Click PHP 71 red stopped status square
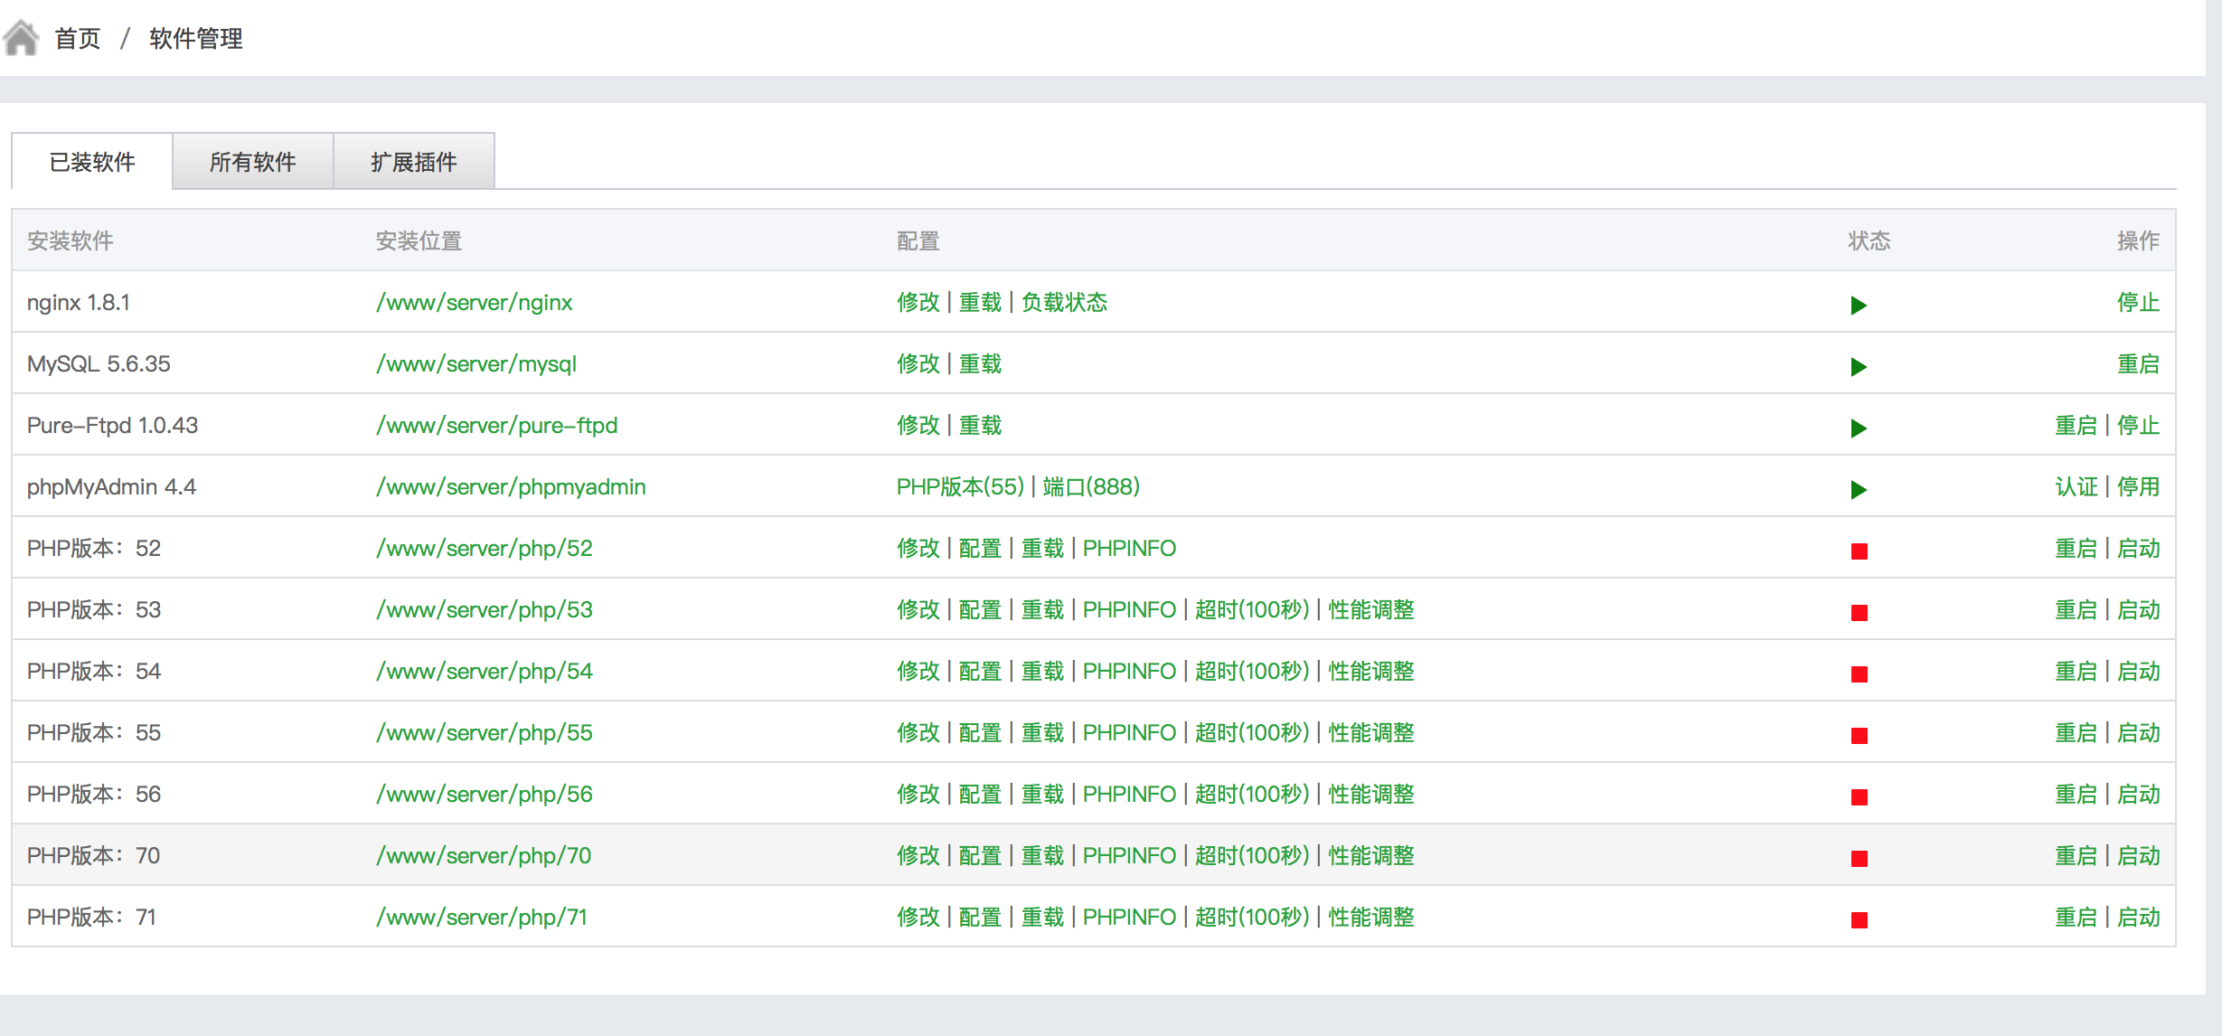This screenshot has width=2222, height=1036. click(1859, 920)
